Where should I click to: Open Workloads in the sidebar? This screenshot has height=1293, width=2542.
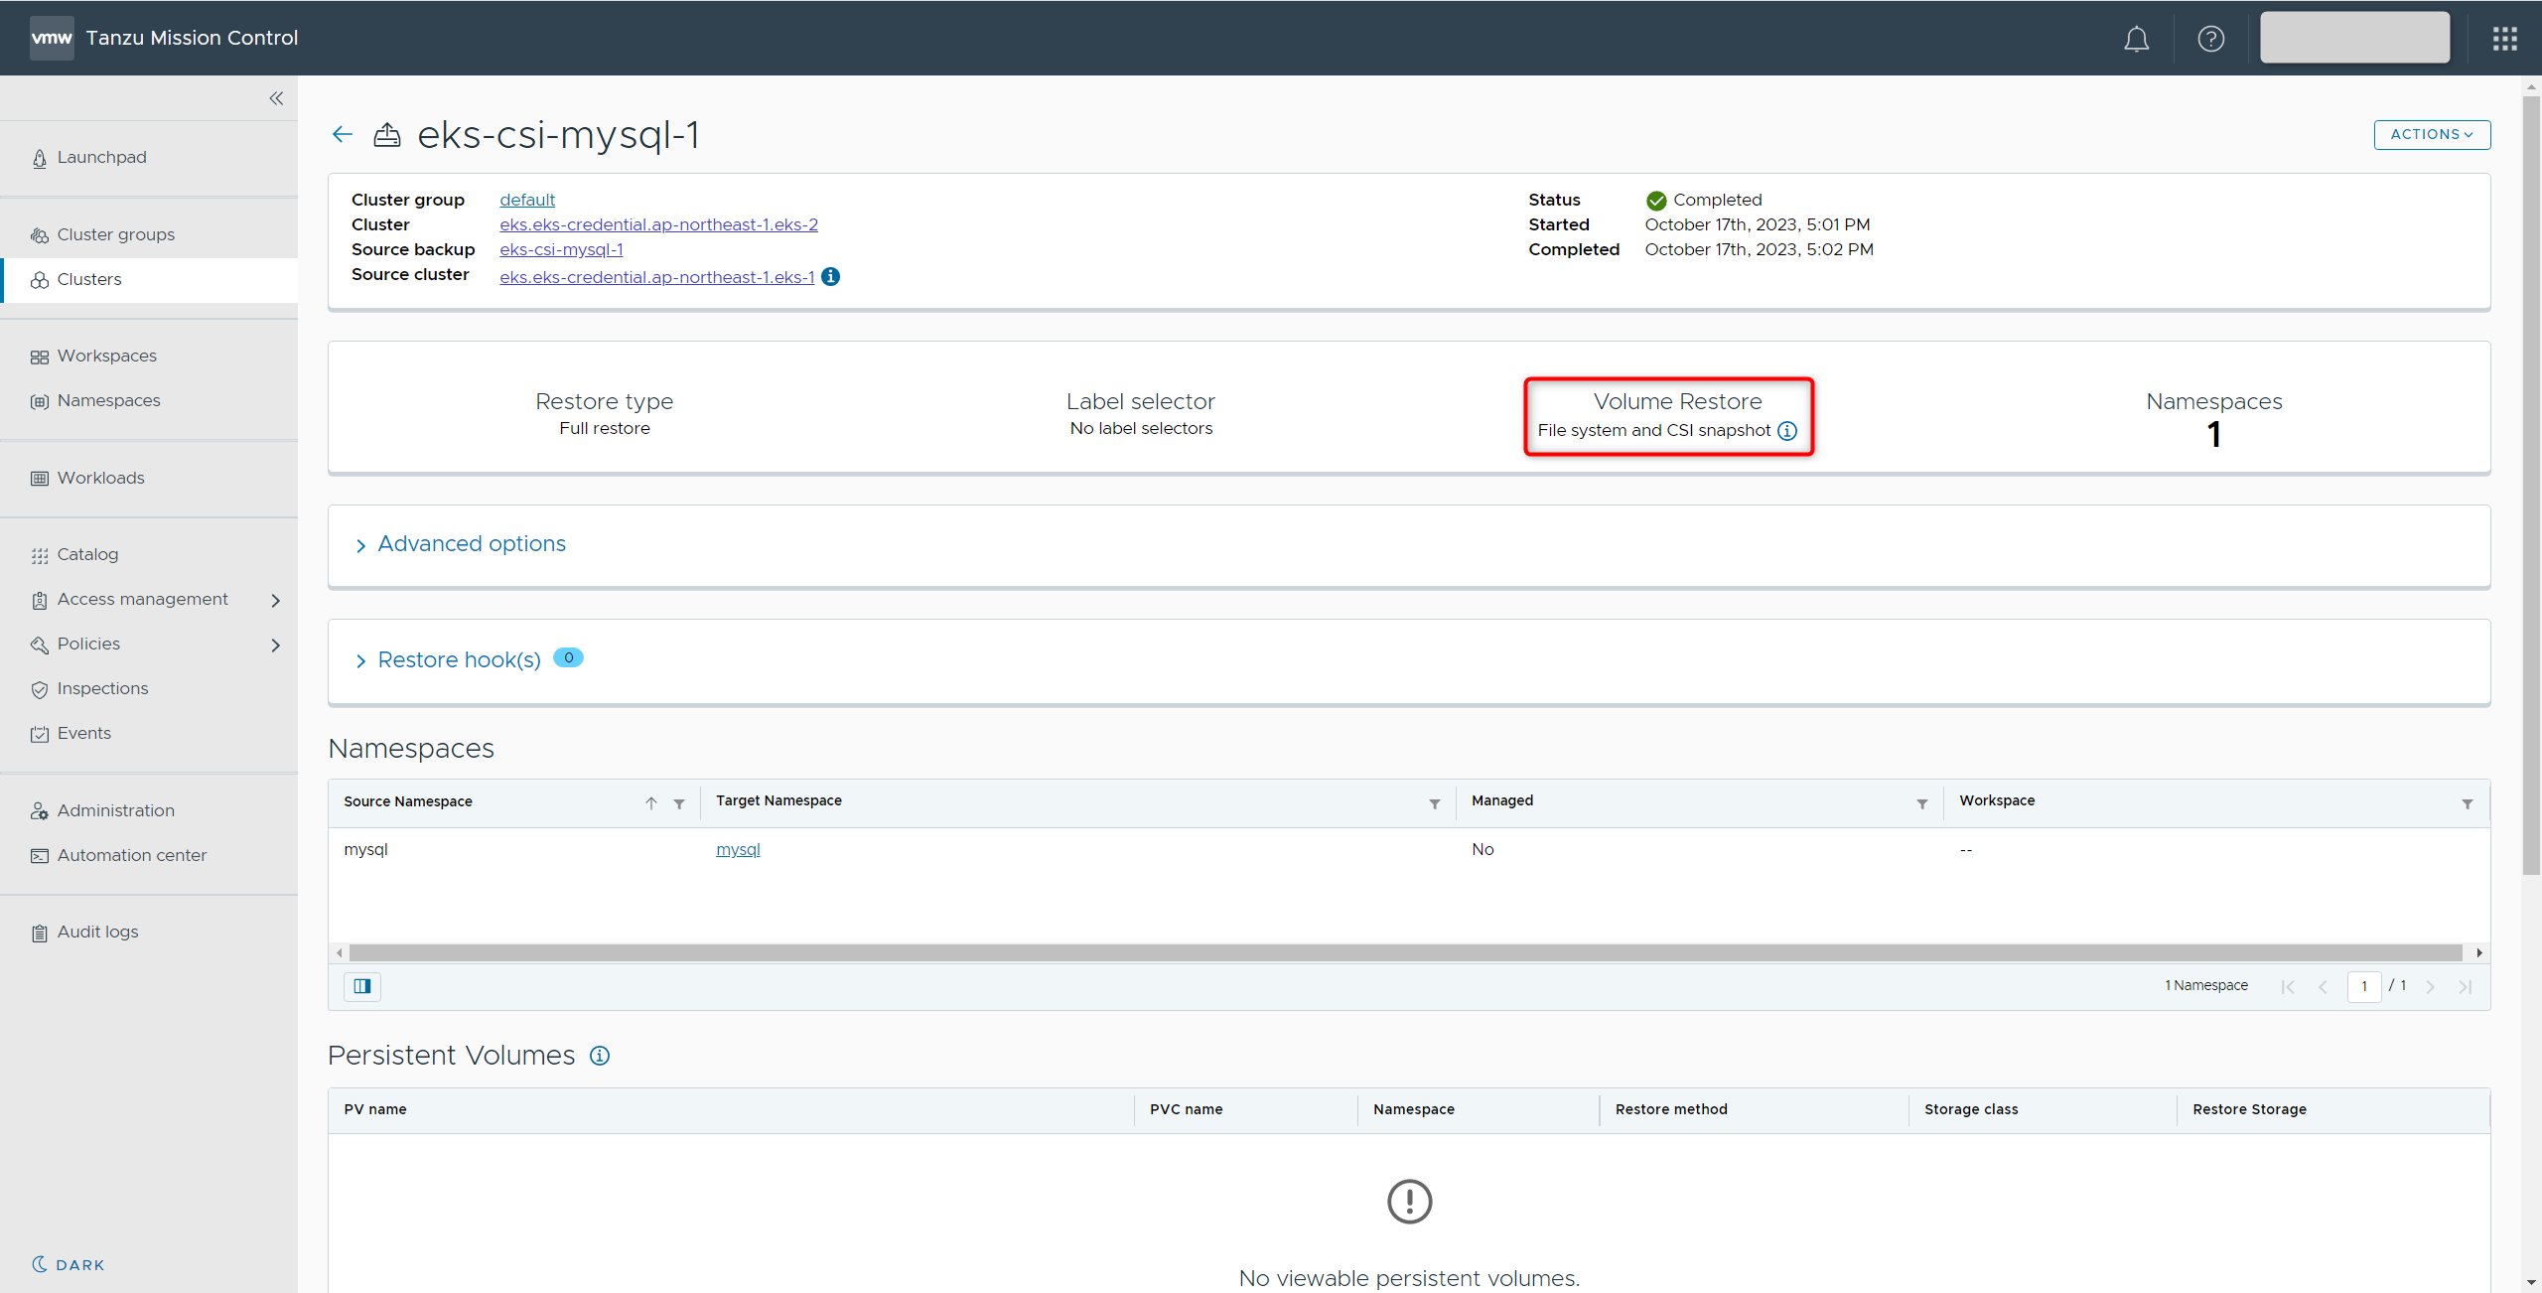[x=100, y=478]
